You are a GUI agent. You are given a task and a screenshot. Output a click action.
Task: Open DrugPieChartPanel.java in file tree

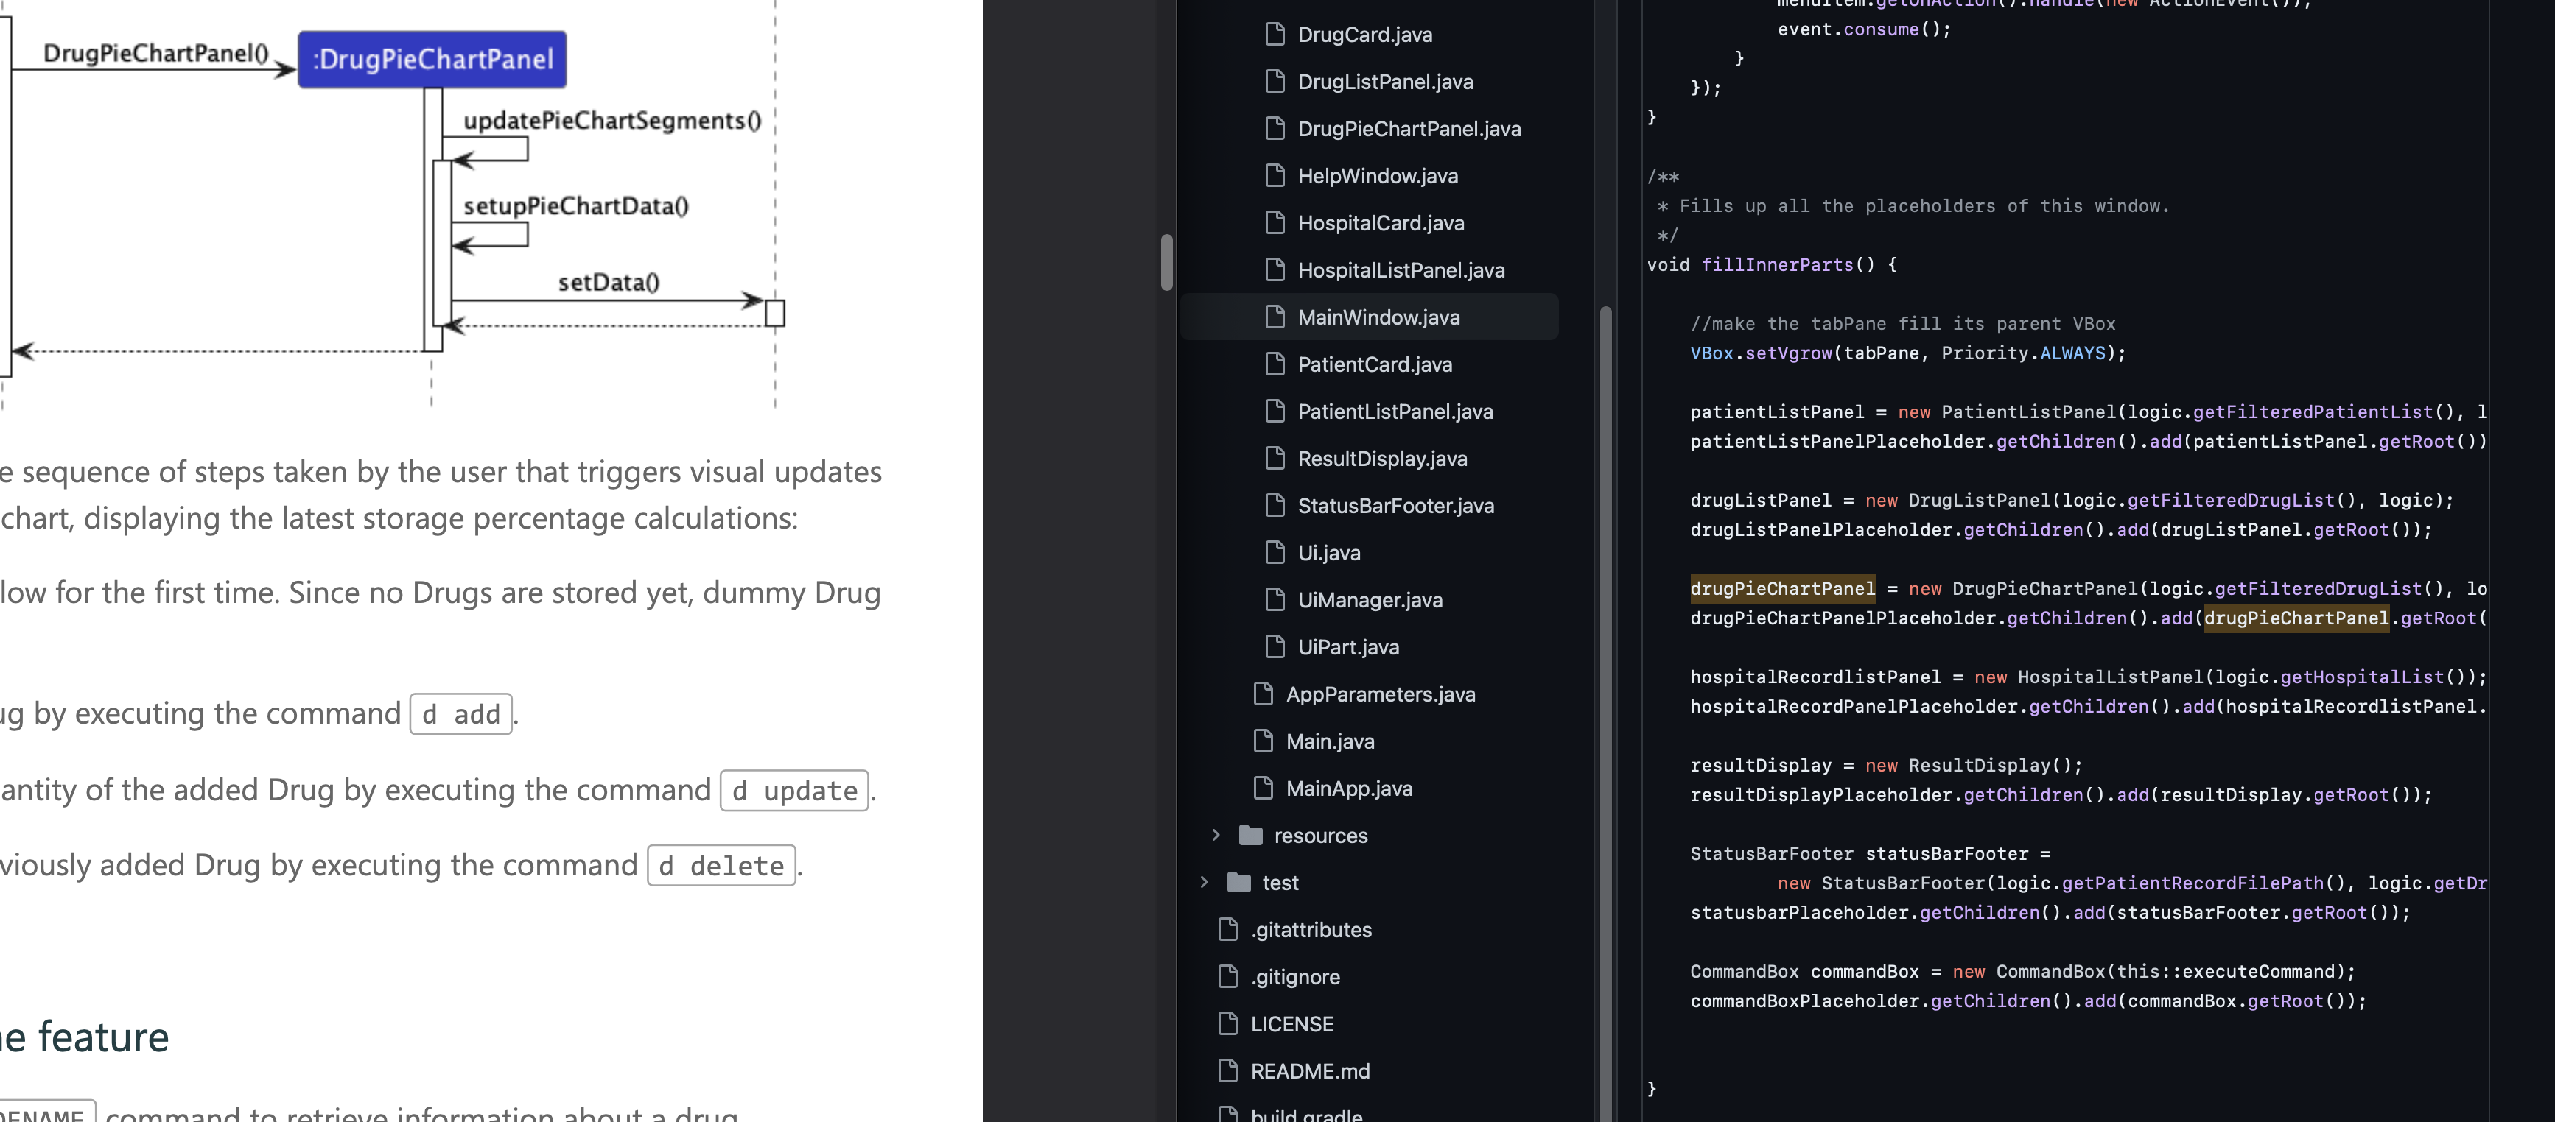1409,129
